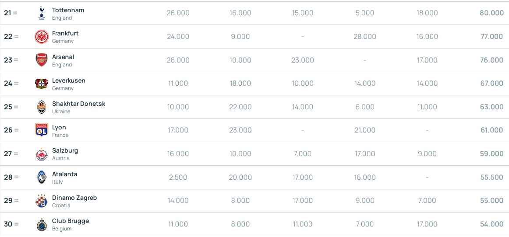Click the Club Brugge crest
509x237 pixels.
[x=42, y=224]
